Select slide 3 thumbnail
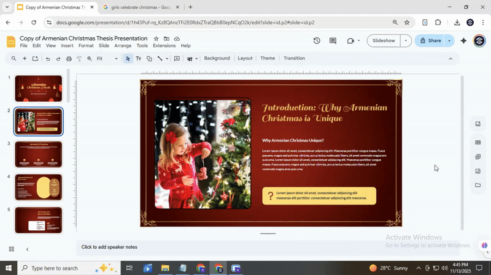Screen dimensions: 491x275 pos(39,154)
